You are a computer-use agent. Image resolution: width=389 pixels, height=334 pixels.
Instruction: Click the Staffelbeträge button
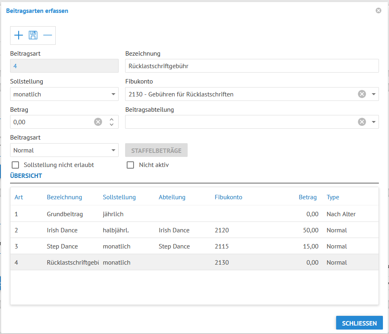tap(156, 150)
